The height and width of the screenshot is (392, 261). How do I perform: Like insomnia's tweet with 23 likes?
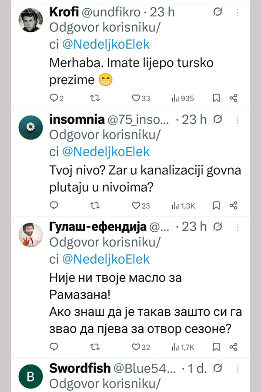[135, 205]
